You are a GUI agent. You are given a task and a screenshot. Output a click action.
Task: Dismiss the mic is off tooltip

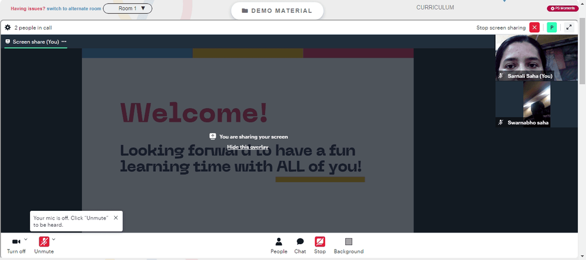point(116,218)
